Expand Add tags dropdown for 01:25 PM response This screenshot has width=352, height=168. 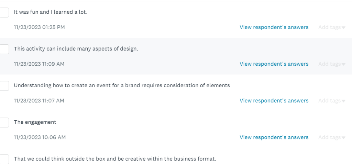[x=332, y=27]
